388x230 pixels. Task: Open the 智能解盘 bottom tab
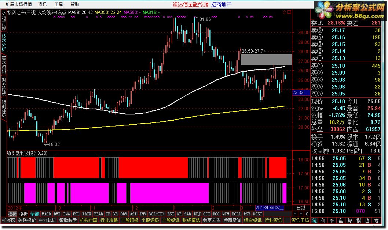click(68, 220)
